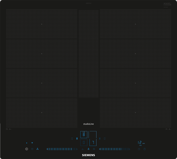Select the empty tall zone display

point(93,135)
